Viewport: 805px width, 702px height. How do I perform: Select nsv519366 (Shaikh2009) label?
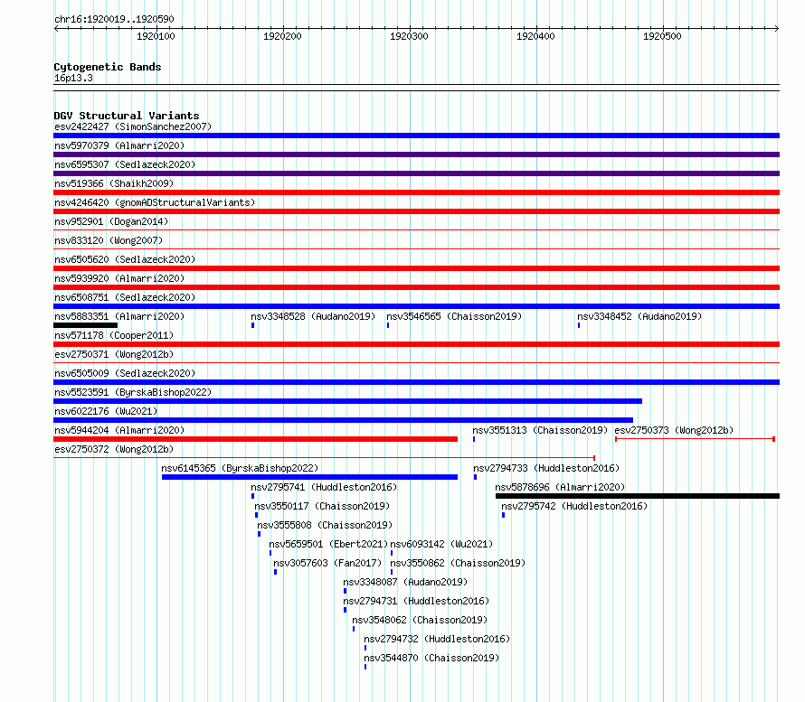[114, 183]
